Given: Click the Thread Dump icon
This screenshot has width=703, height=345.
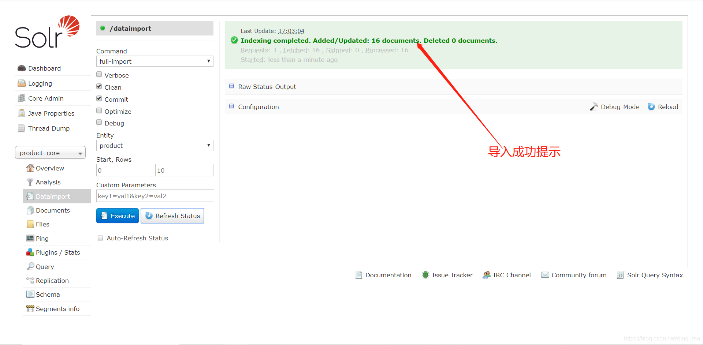Looking at the screenshot, I should point(22,128).
